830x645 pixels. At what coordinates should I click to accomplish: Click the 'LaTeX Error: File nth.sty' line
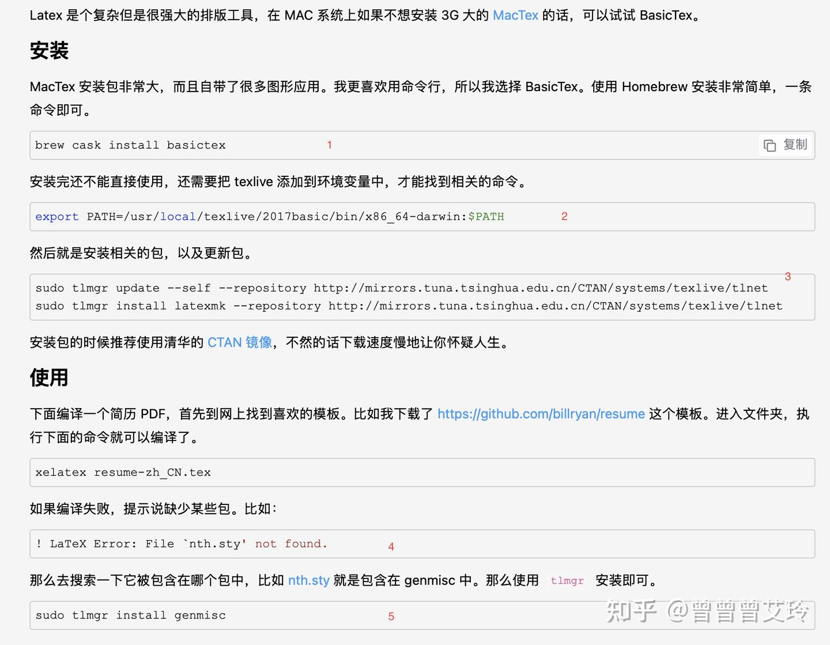click(182, 544)
